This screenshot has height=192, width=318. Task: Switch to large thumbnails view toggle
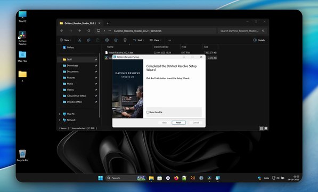[266, 129]
